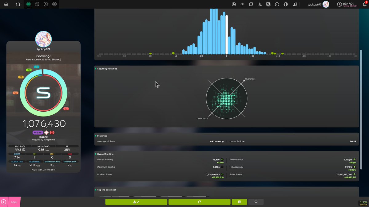Click the red mod icon beside star rating

(x=52, y=132)
